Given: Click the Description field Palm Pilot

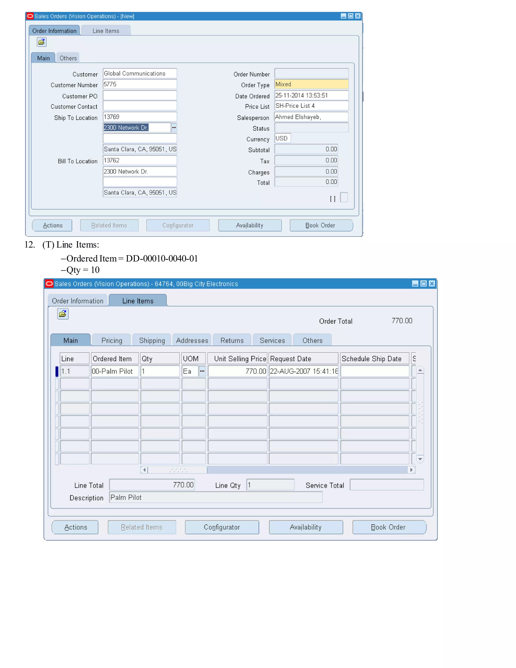Looking at the screenshot, I should point(216,497).
